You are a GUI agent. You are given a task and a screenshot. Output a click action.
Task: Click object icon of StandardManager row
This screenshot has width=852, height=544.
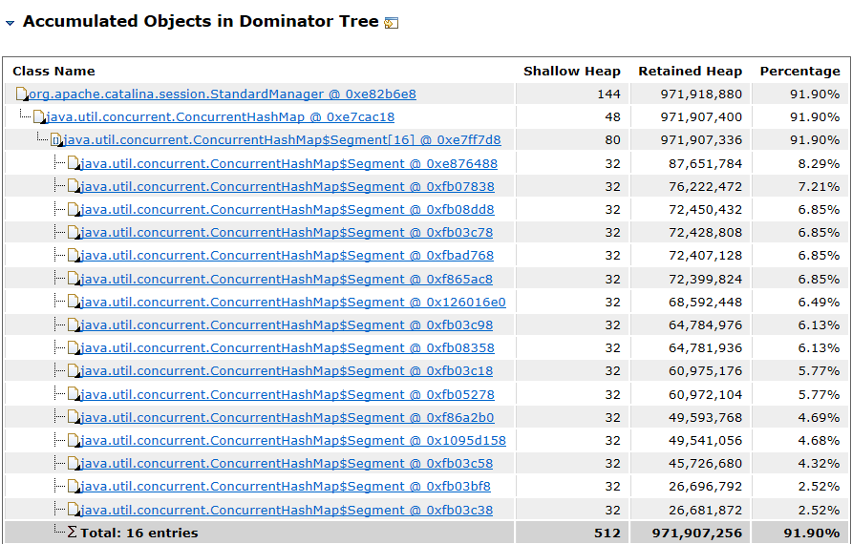pos(22,94)
